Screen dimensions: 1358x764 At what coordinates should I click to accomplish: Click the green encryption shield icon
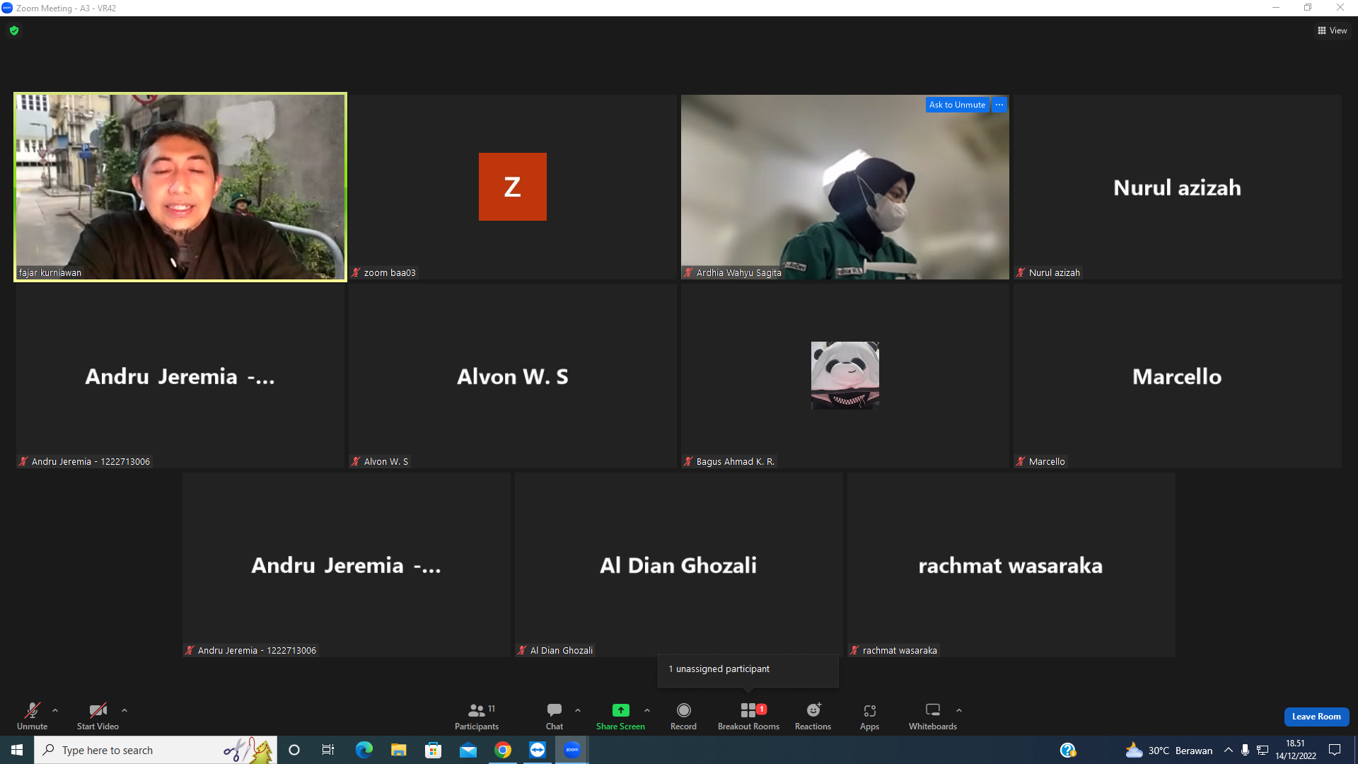coord(14,30)
